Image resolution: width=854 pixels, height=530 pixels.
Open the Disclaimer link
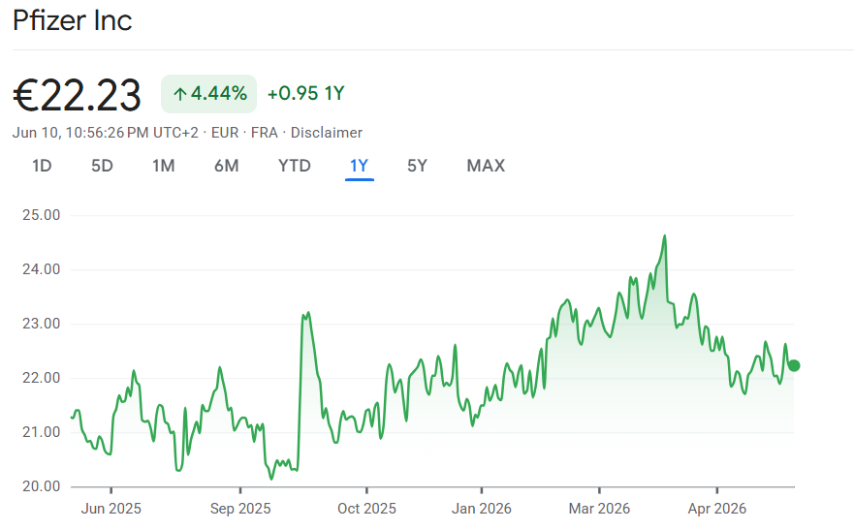click(327, 133)
